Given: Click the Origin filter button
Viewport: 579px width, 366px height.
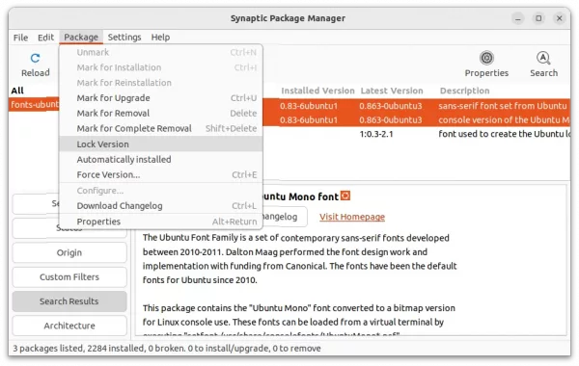Looking at the screenshot, I should 69,253.
